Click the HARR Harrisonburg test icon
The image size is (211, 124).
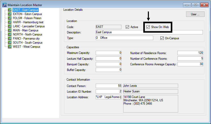click(x=10, y=22)
